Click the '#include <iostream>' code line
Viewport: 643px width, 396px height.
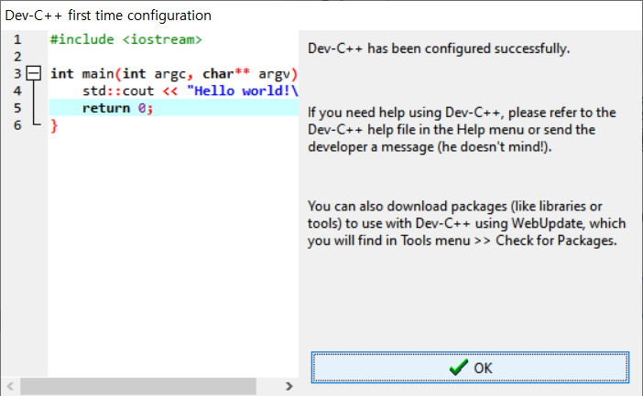126,39
